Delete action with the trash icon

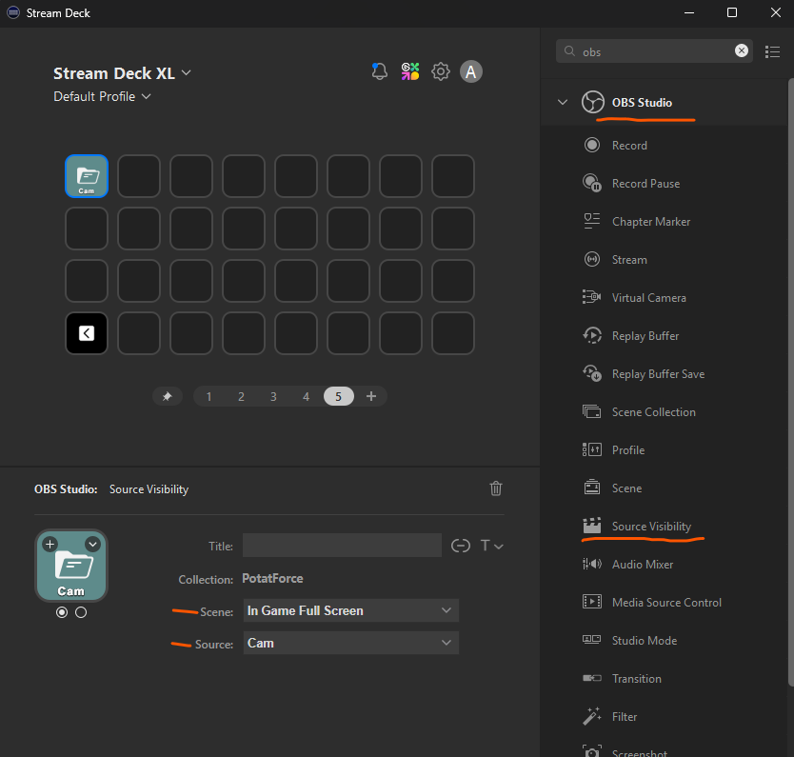496,488
